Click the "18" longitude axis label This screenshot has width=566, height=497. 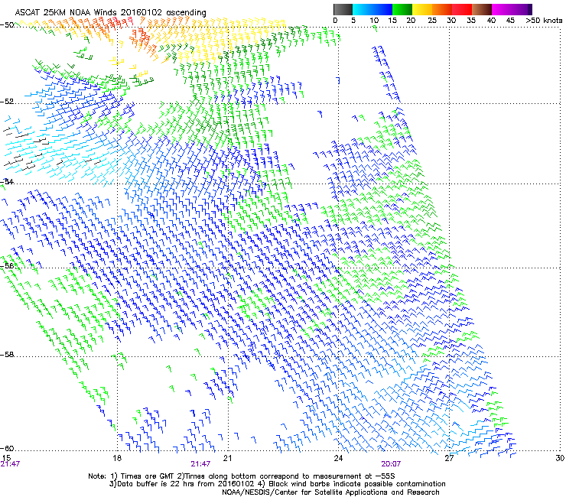click(x=117, y=458)
